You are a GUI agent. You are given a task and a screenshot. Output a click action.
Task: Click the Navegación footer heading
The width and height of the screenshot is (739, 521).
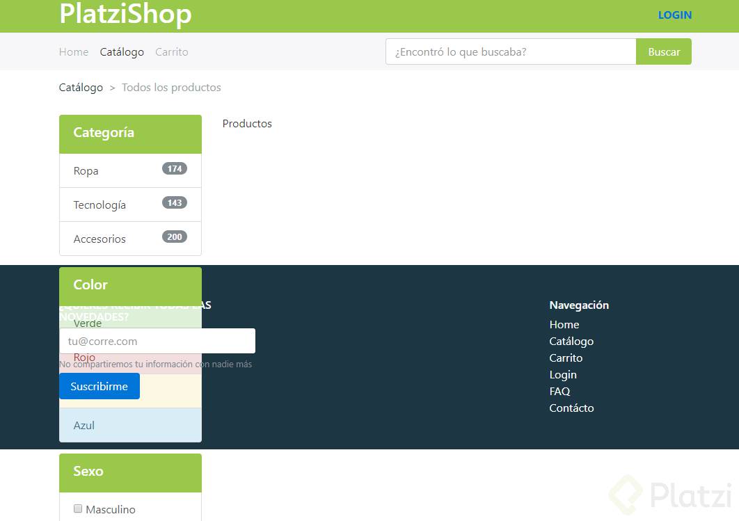click(x=579, y=305)
